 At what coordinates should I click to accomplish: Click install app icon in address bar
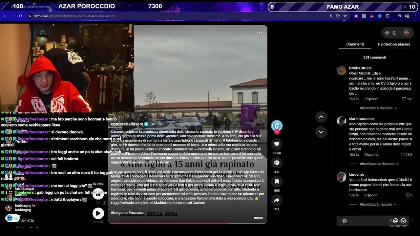pyautogui.click(x=338, y=16)
